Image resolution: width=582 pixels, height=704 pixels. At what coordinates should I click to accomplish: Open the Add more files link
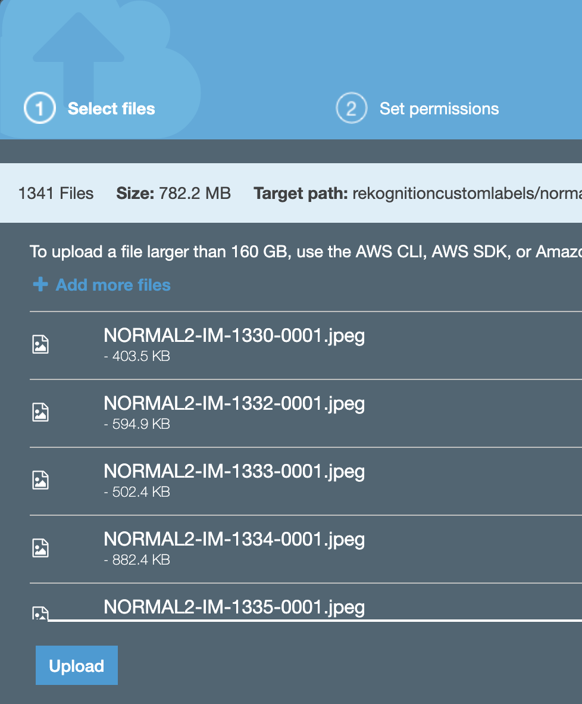[x=113, y=285]
